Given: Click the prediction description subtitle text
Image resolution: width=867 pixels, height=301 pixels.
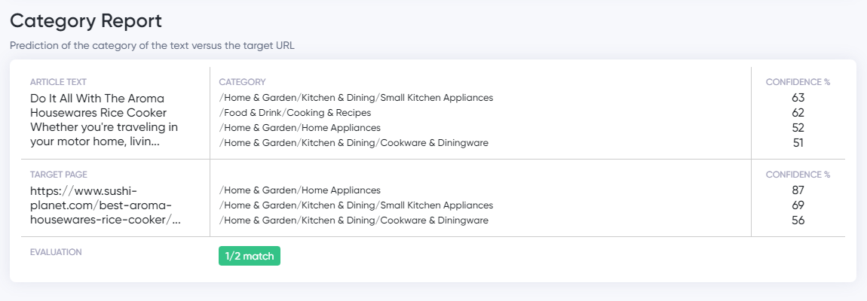Looking at the screenshot, I should 152,46.
